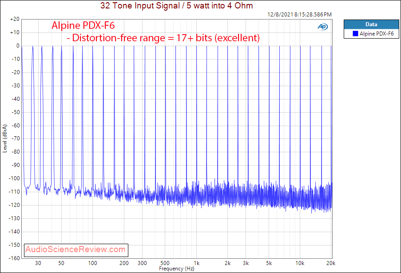The height and width of the screenshot is (273, 401).
Task: Click the red 'Alpine PDX-F6' annotation text
Action: pyautogui.click(x=83, y=25)
